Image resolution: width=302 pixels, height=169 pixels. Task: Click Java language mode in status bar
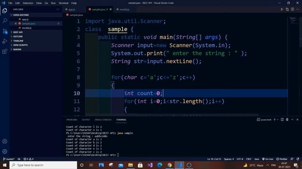point(257,159)
